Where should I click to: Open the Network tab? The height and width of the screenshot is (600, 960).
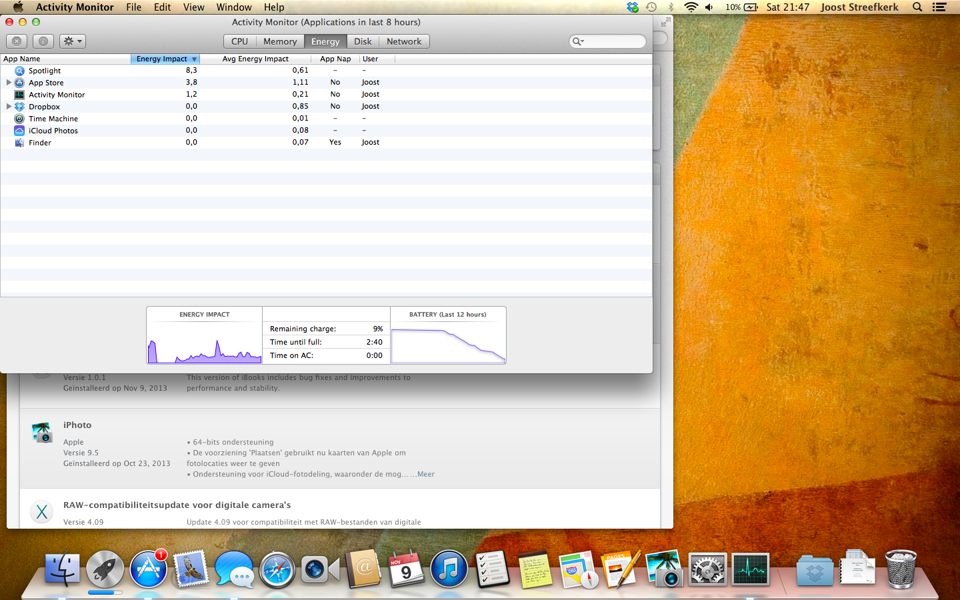404,41
